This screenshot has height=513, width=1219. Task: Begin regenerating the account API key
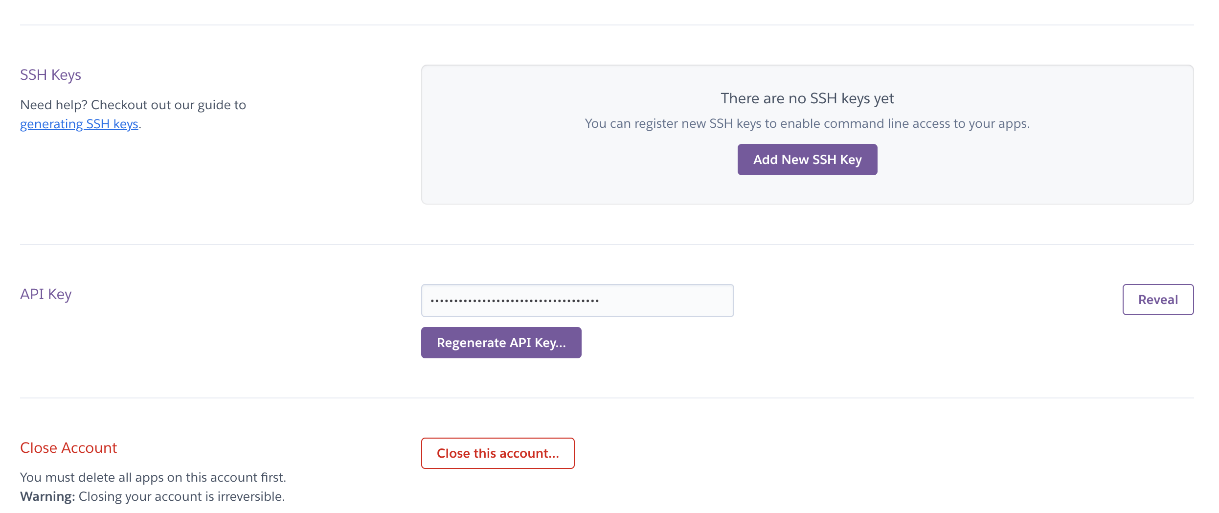[500, 343]
